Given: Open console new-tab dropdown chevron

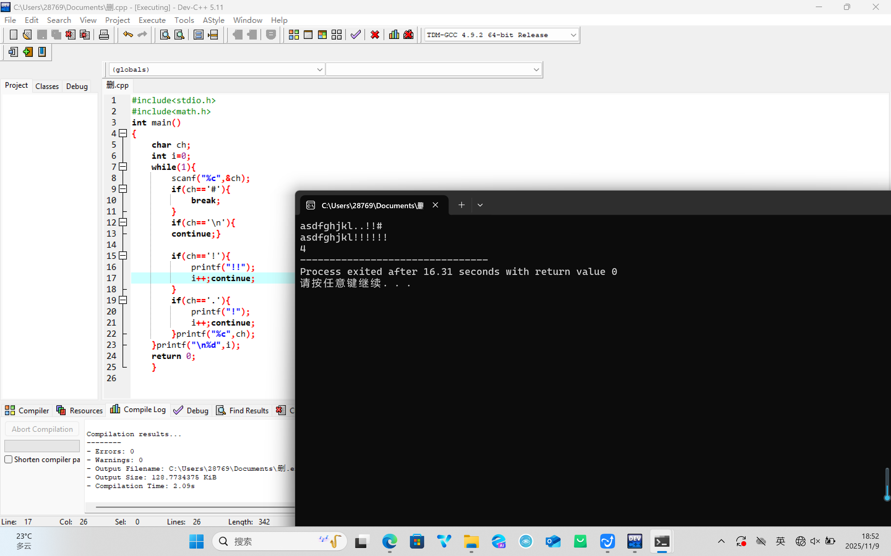Looking at the screenshot, I should point(480,205).
